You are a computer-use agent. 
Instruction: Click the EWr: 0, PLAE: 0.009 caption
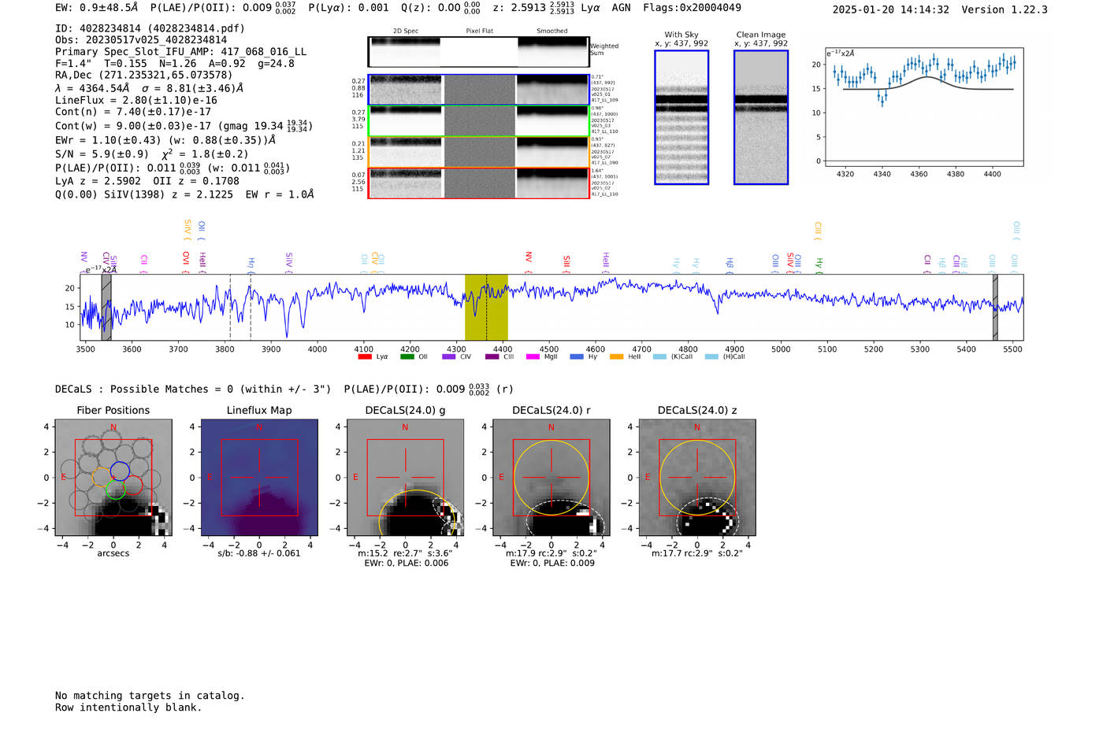[x=552, y=563]
